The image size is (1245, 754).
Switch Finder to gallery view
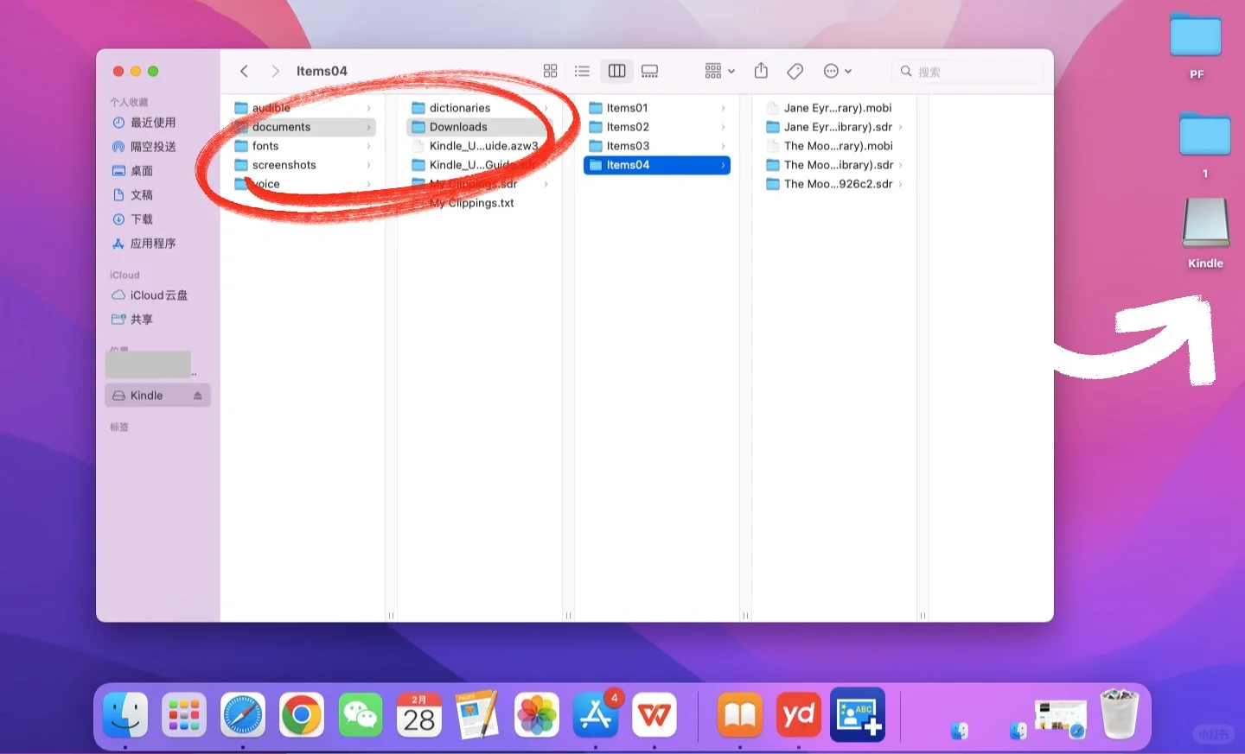[x=649, y=71]
